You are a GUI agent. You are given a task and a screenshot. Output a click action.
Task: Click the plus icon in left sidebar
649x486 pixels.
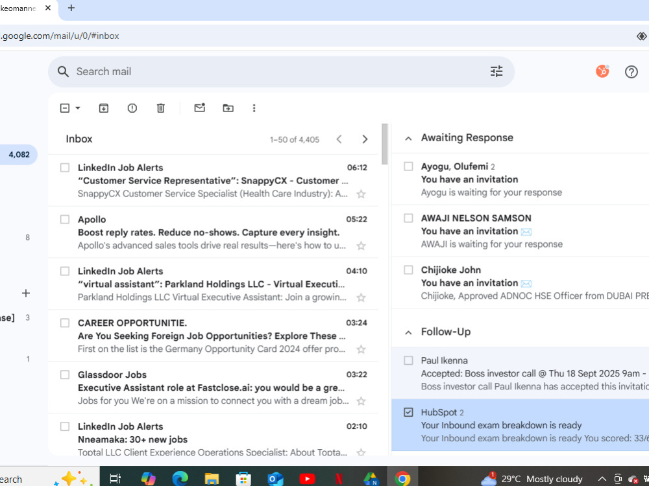tap(26, 294)
